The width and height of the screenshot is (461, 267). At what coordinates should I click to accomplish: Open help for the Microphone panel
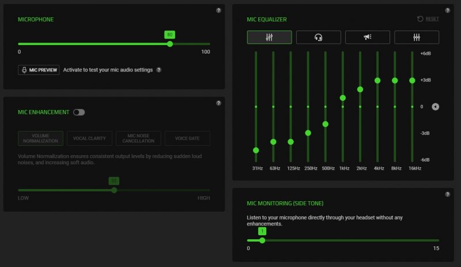click(218, 10)
